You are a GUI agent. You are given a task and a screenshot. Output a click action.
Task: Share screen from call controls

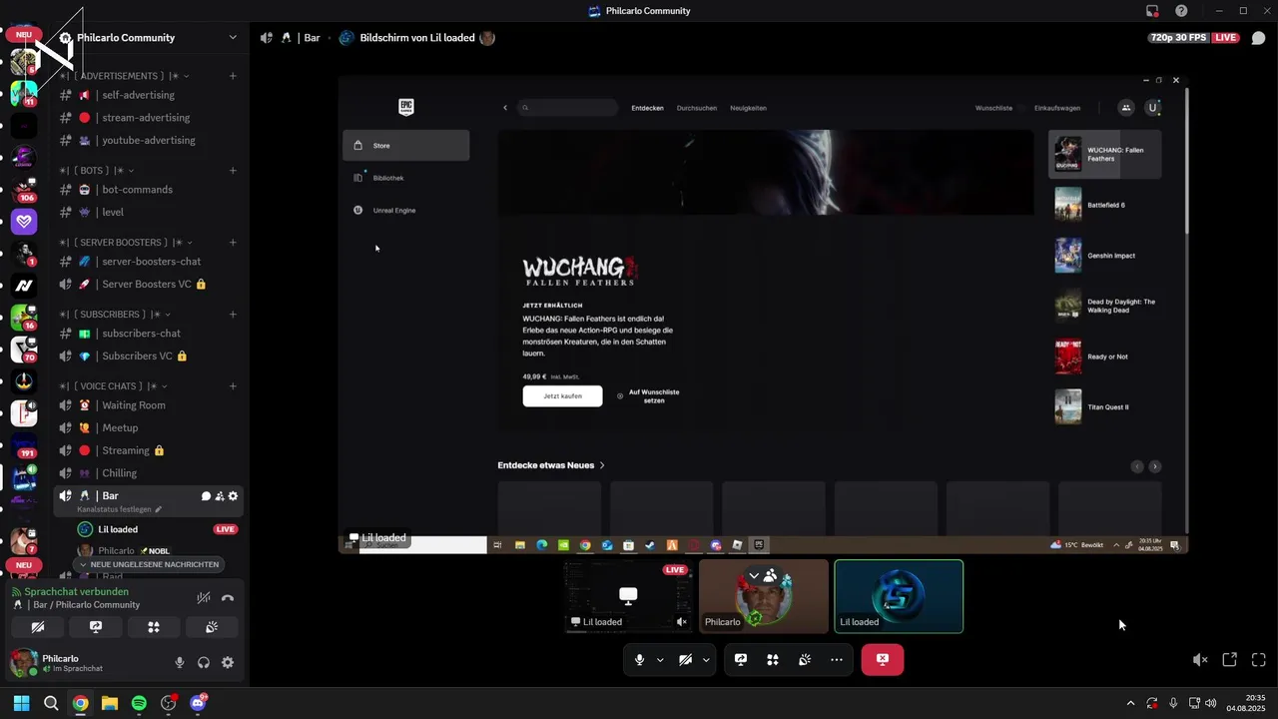tap(741, 660)
